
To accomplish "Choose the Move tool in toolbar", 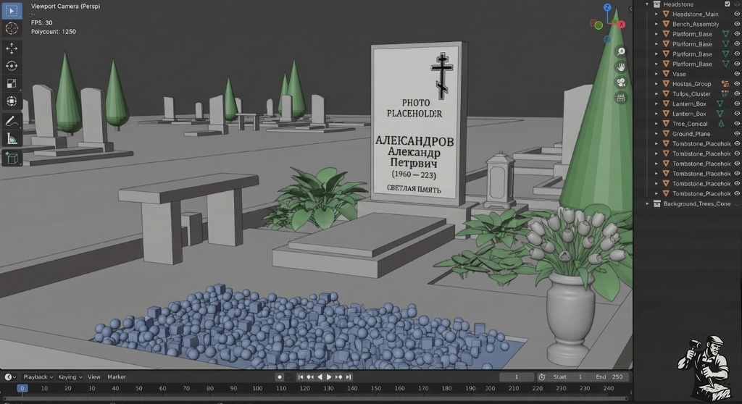I will [12, 48].
